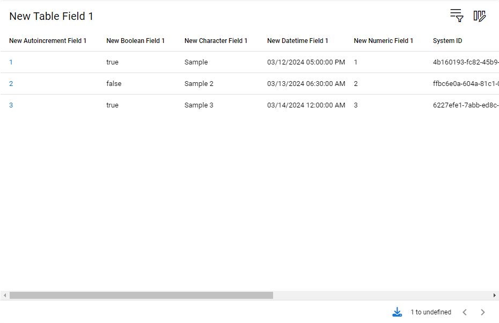This screenshot has height=323, width=499.
Task: Click the System ID column header
Action: 447,41
